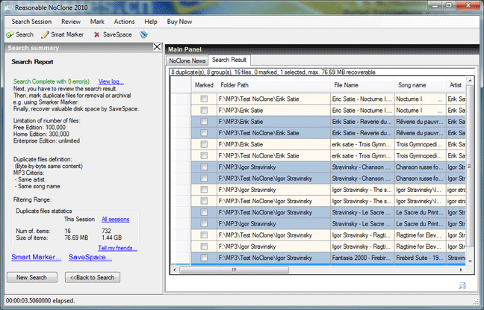Click the blue tag toolbar icon
Screen dimensions: 484x310
tap(143, 34)
